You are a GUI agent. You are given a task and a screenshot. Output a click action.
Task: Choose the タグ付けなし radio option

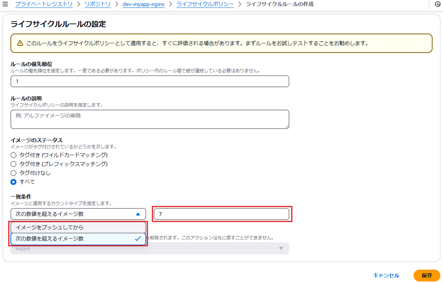tap(13, 173)
